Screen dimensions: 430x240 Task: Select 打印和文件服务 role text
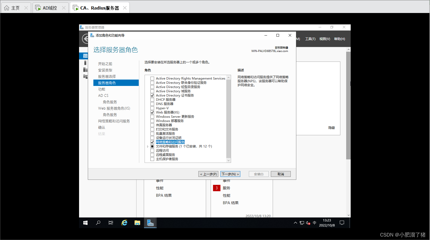click(167, 129)
